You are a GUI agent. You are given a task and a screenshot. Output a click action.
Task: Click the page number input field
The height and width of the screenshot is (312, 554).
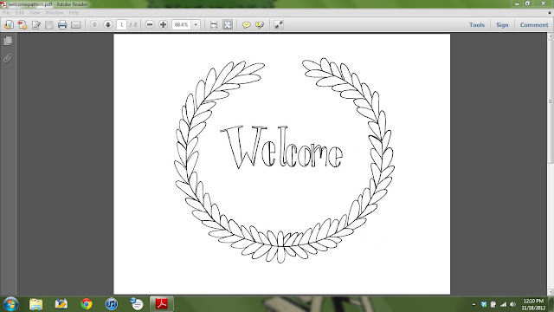coord(121,25)
